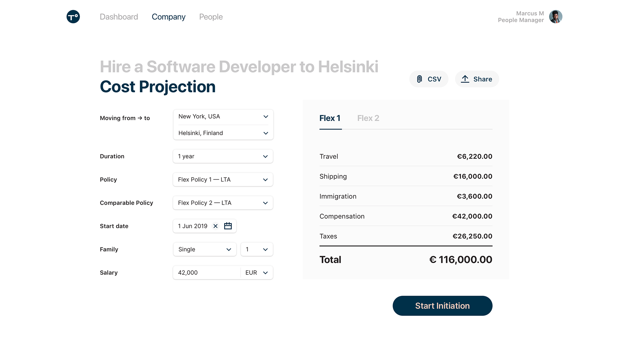Click the T logo icon
Image resolution: width=629 pixels, height=349 pixels.
coord(73,17)
